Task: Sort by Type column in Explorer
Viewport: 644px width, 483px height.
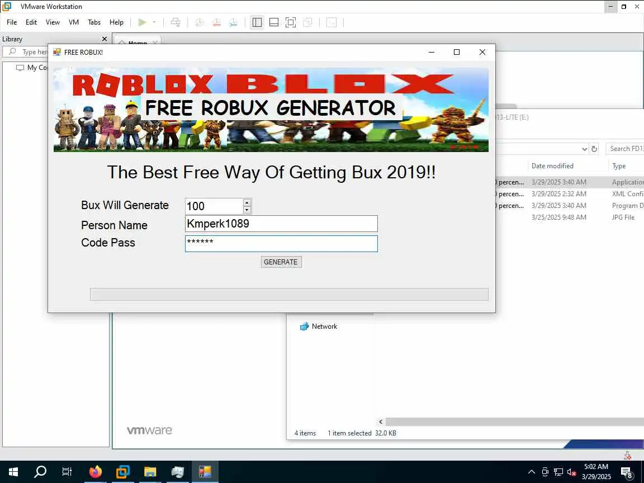Action: 619,166
